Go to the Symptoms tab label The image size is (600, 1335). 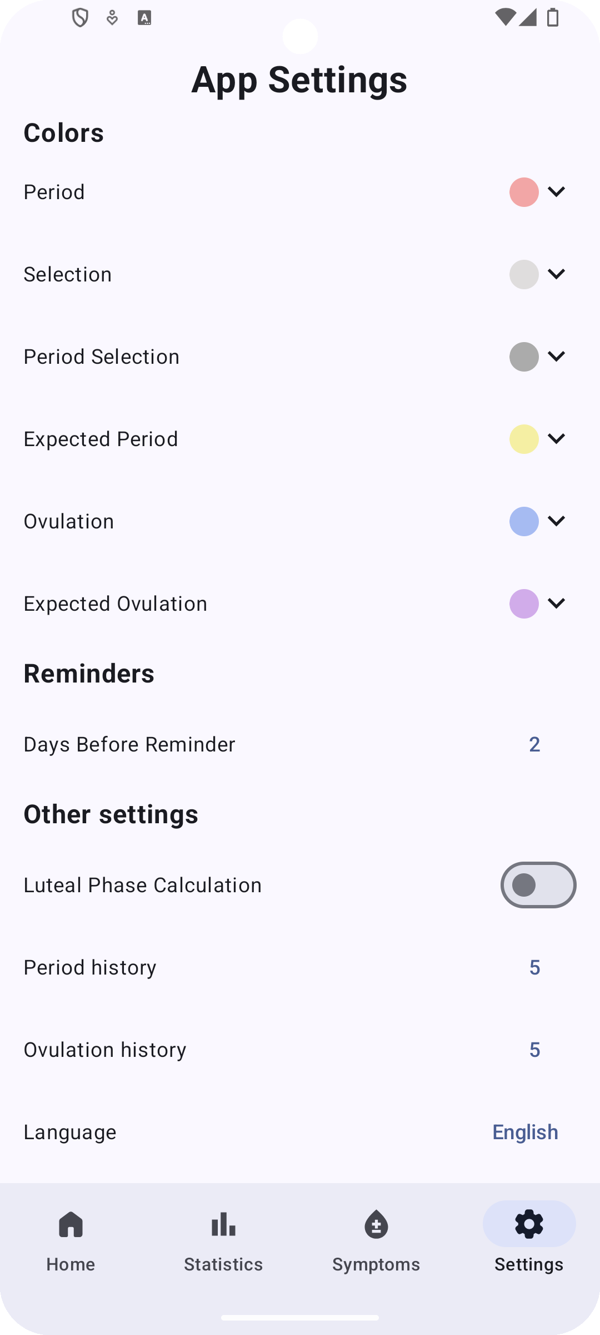tap(376, 1264)
